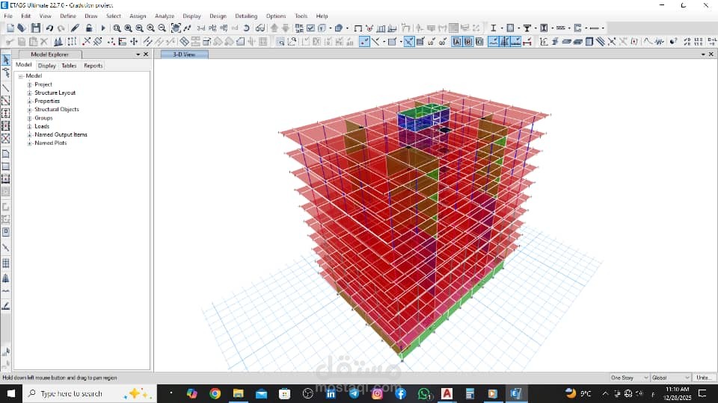Close the Model Explorer panel

(146, 54)
